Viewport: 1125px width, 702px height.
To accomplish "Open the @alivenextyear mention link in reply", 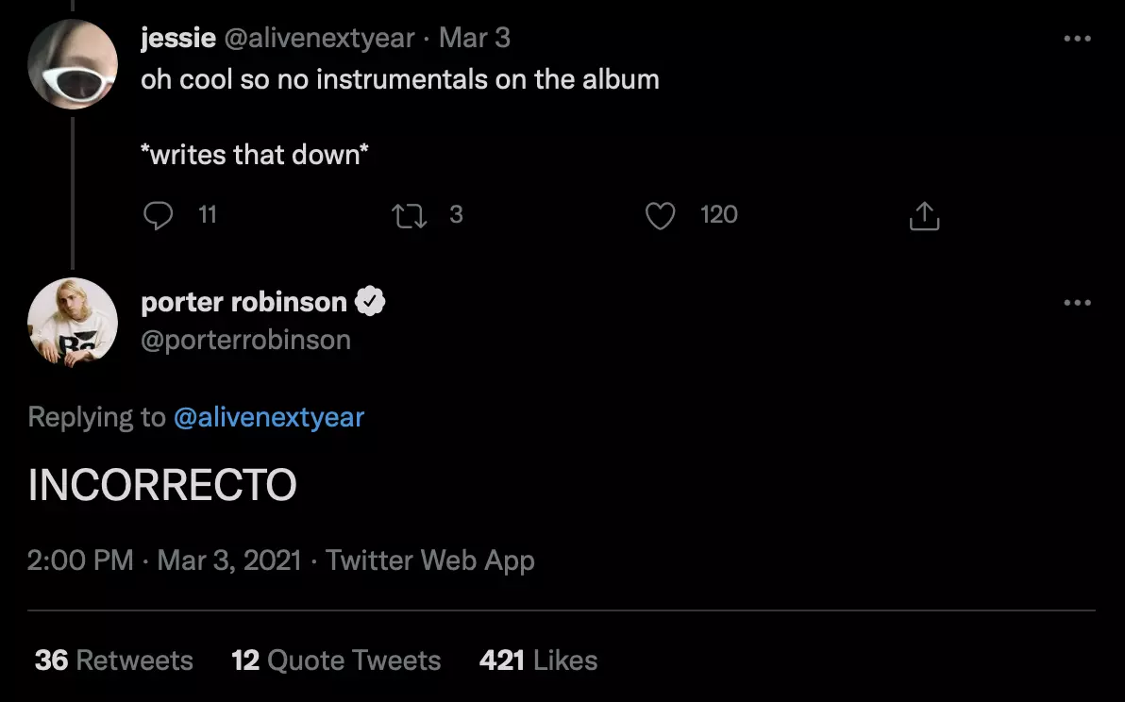I will 269,417.
